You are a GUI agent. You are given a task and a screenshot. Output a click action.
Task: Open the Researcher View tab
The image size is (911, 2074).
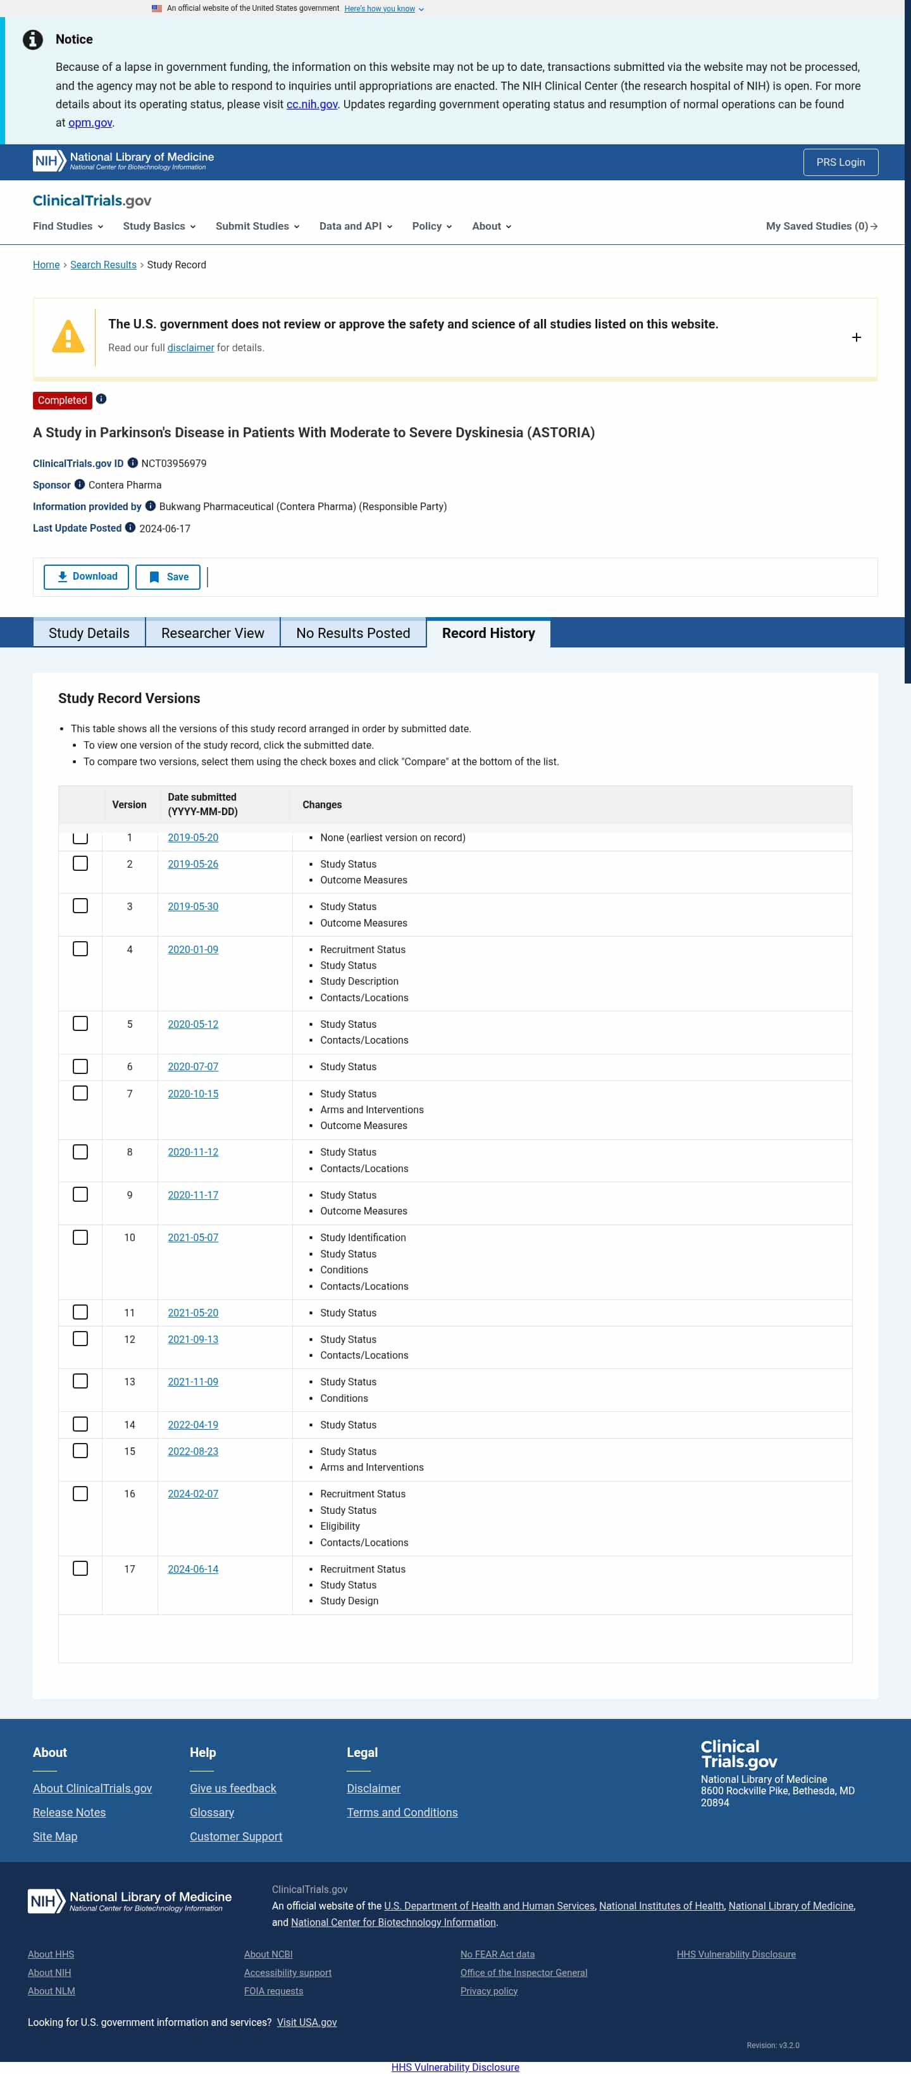213,633
